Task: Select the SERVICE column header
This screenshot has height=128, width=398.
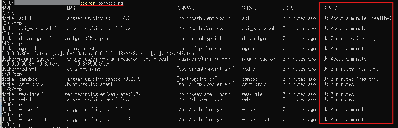Action: (251, 8)
